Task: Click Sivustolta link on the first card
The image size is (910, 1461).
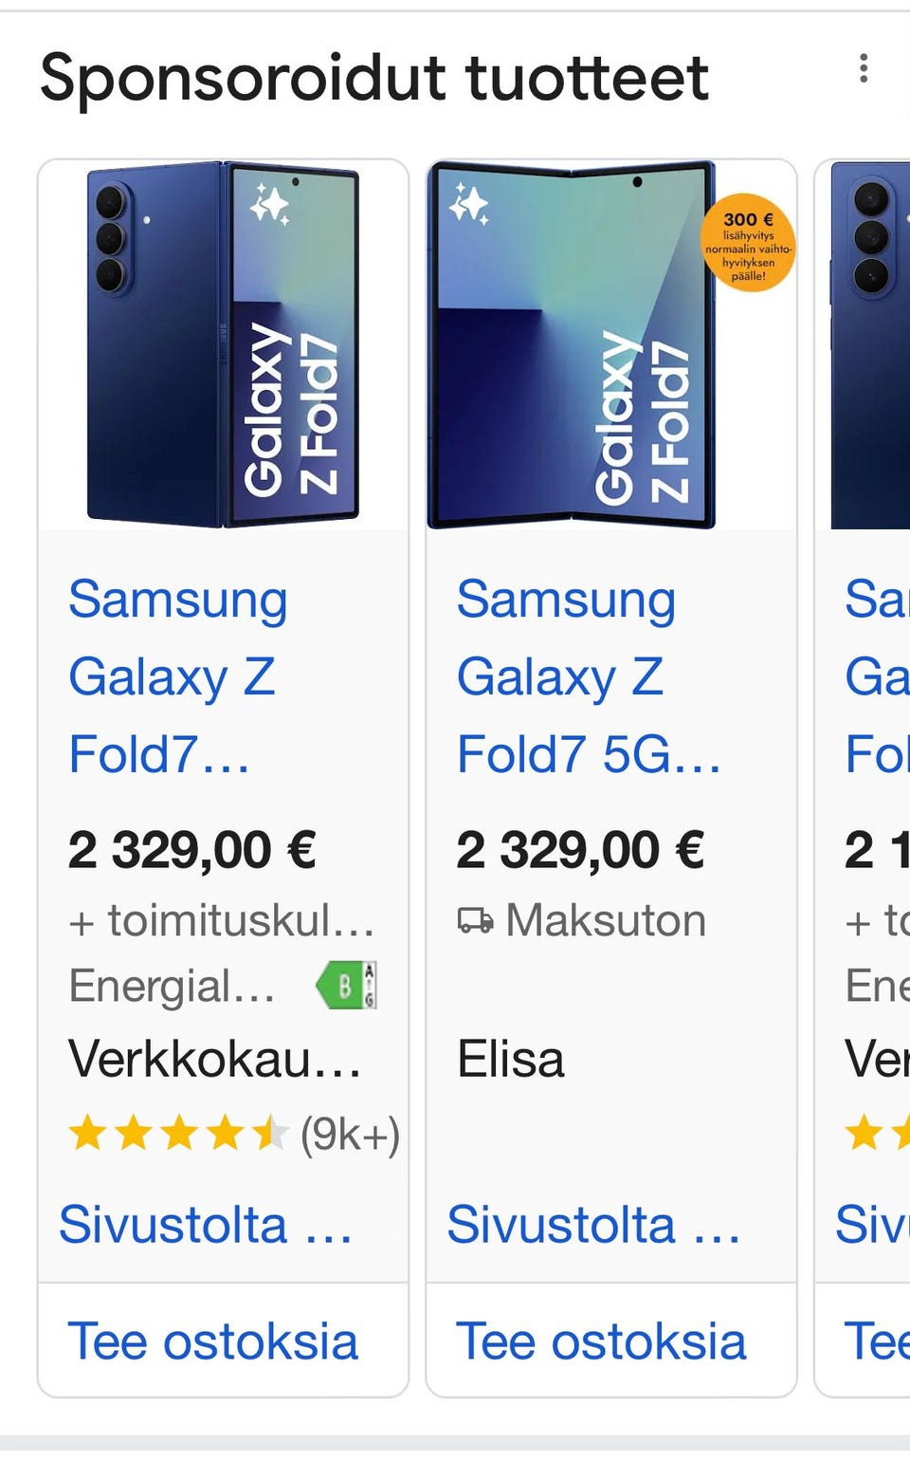Action: pos(206,1224)
